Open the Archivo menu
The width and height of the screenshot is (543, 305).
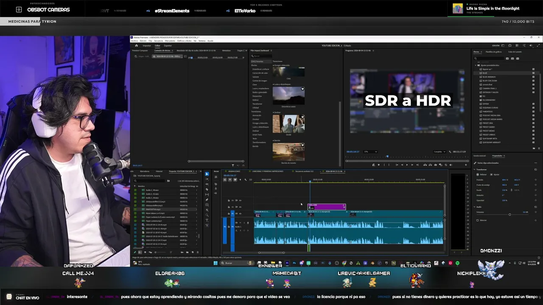tap(134, 41)
